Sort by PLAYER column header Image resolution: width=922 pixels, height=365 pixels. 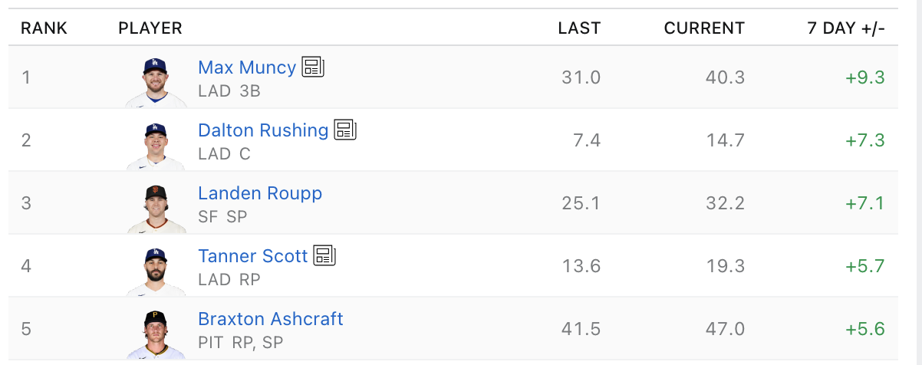150,28
